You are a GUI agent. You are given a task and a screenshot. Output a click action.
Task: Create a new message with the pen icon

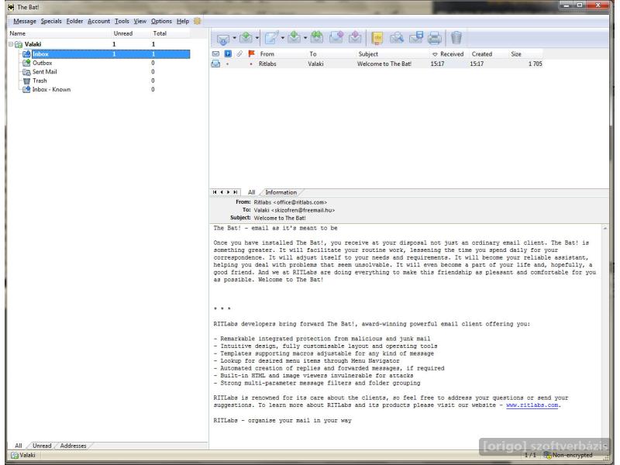click(272, 37)
